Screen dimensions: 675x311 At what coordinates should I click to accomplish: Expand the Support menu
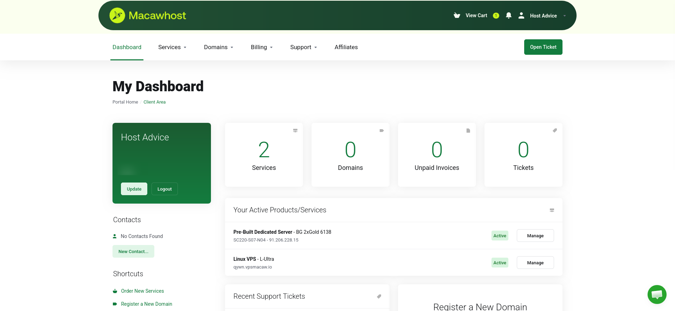click(304, 47)
